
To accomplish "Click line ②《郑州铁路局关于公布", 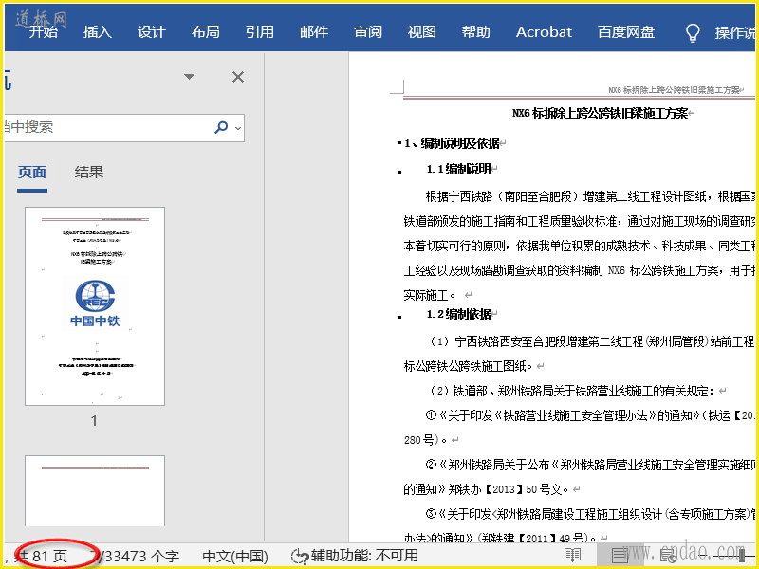I will point(590,465).
